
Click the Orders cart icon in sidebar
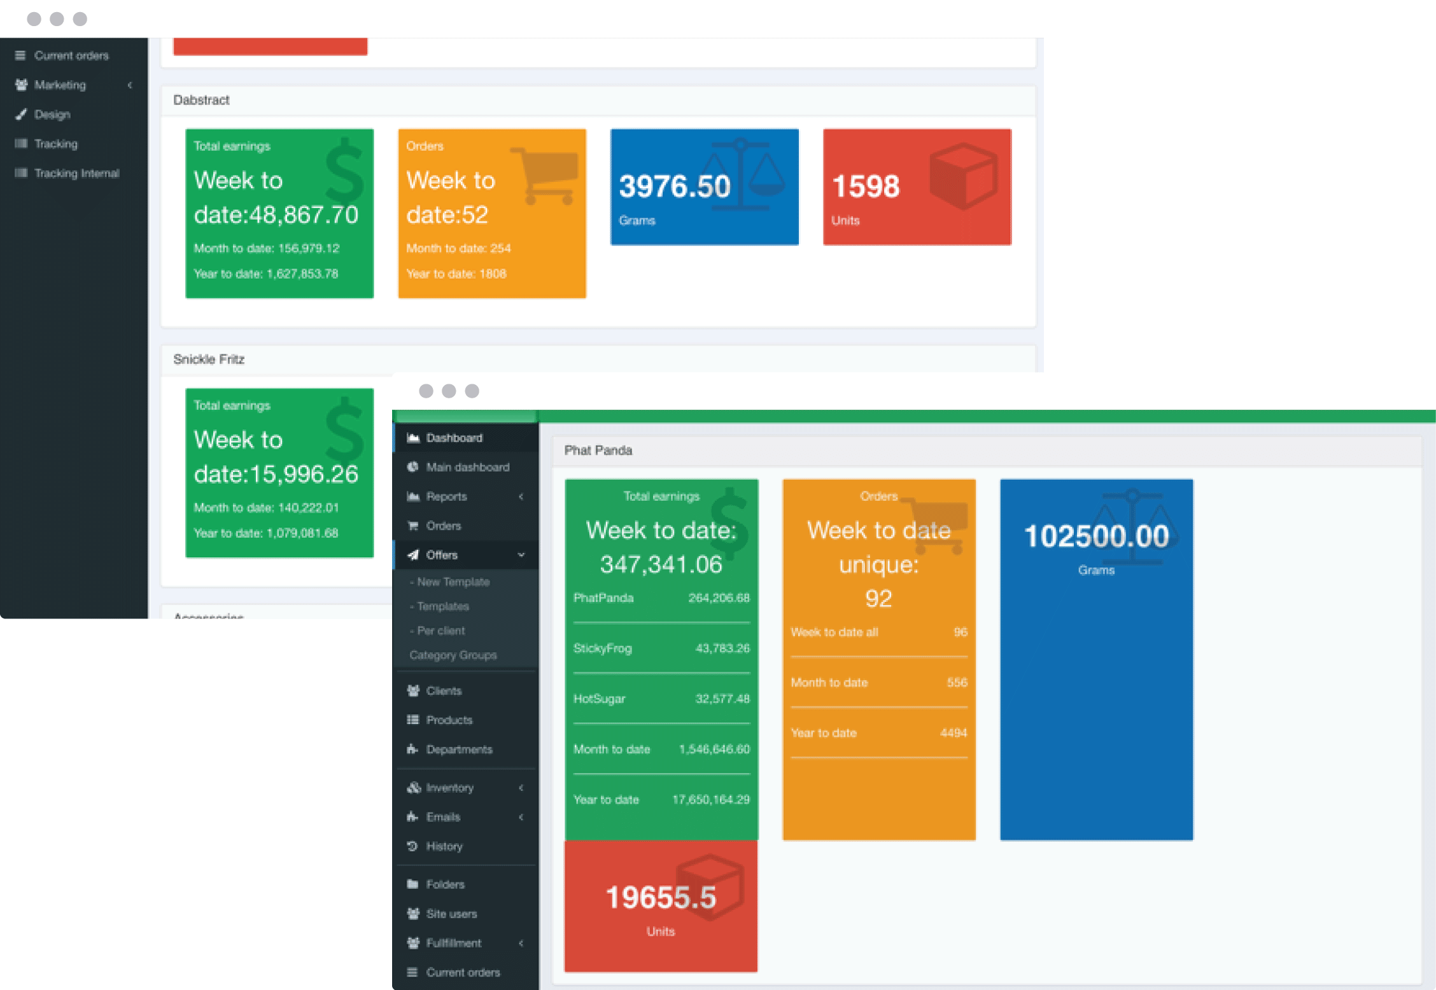(x=413, y=526)
